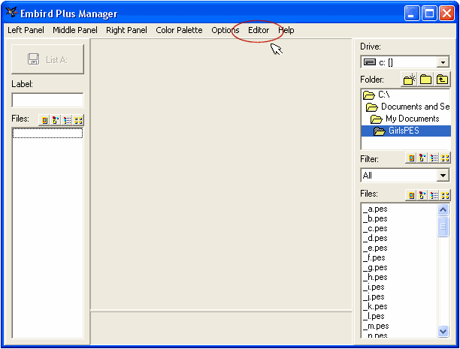Left panel Files: second view icon with colored shapes
Screen dimensions: 460x349
pos(56,120)
